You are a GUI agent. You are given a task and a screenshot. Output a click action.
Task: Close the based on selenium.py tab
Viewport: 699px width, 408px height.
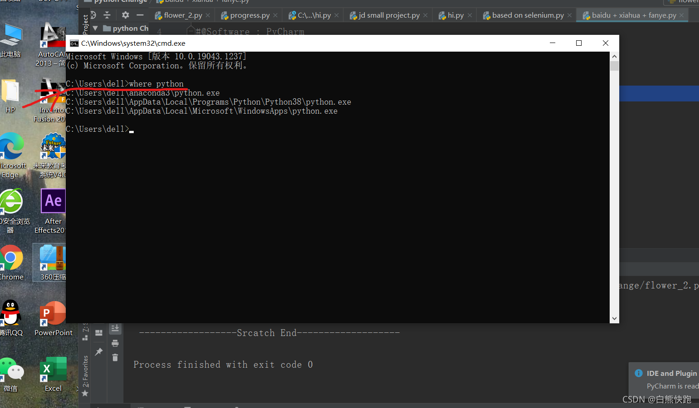[x=569, y=15]
